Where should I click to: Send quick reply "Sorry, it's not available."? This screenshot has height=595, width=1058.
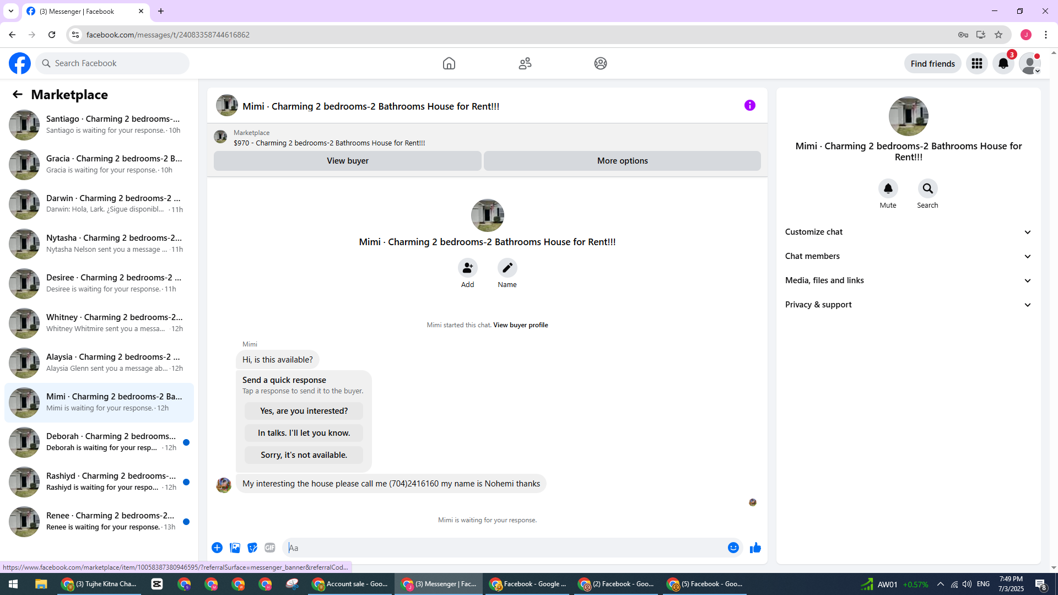[304, 455]
